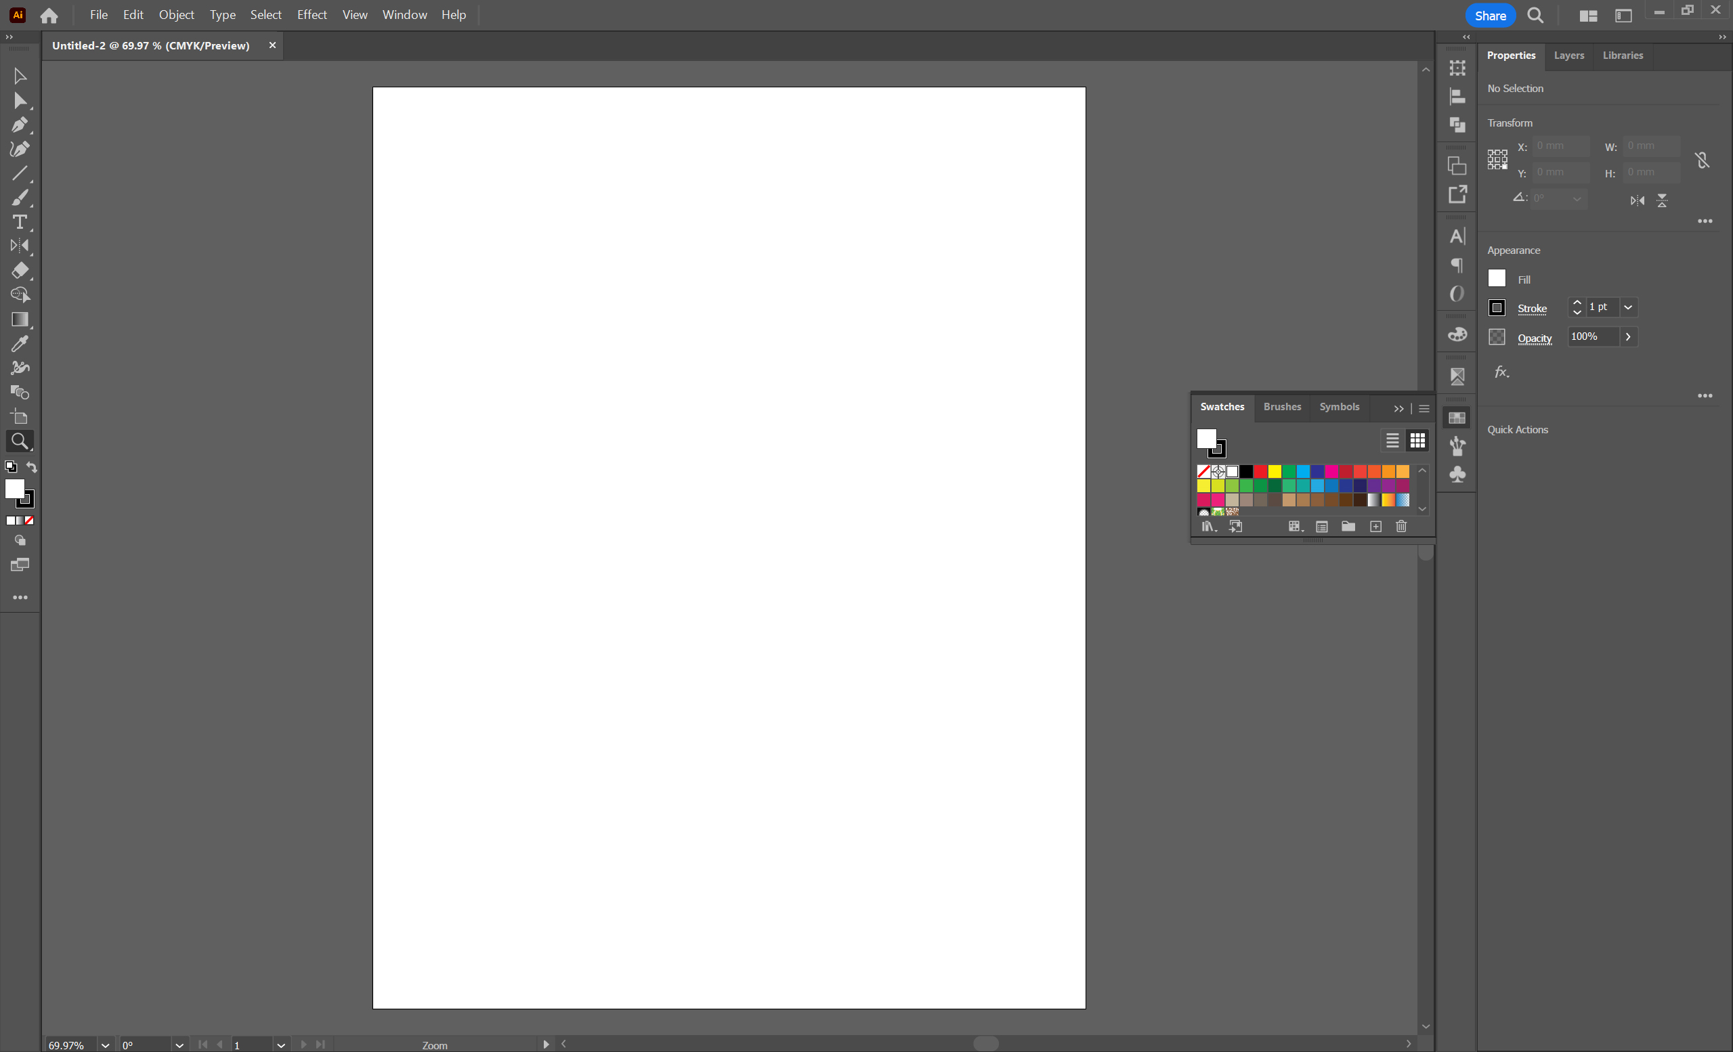The image size is (1733, 1052).
Task: Switch to the Layers tab
Action: click(1568, 56)
